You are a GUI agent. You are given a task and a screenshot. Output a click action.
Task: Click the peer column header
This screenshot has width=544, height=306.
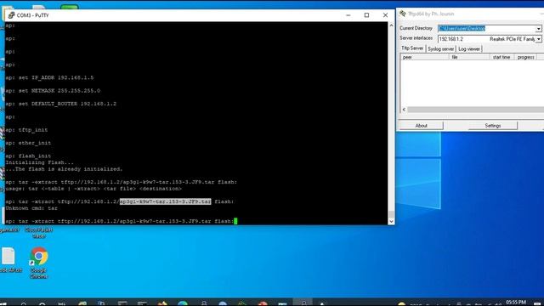425,57
